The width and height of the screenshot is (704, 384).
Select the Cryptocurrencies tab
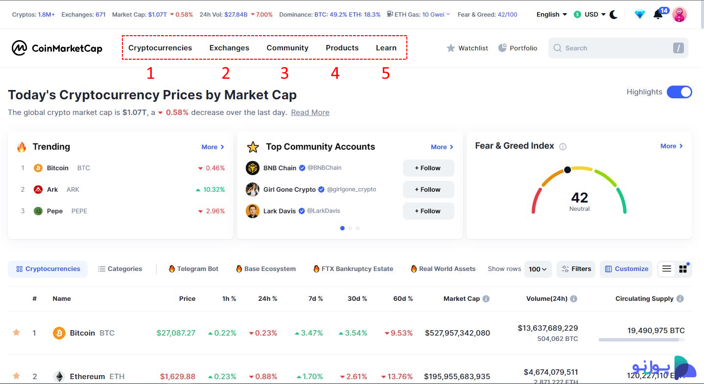pyautogui.click(x=47, y=269)
